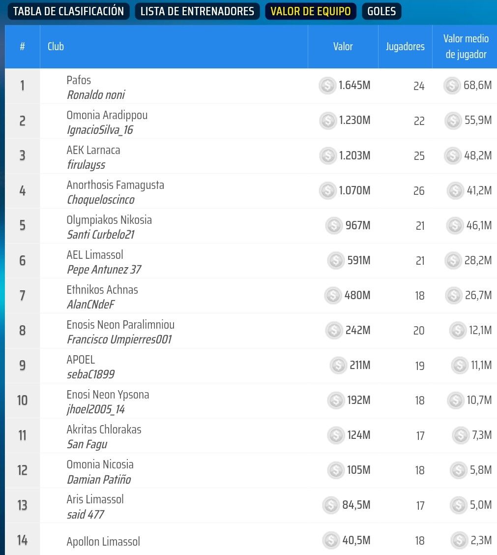Screen dimensions: 497x555
Task: Click the coin icon beside Aris Limassol 84,5M
Action: coord(331,505)
